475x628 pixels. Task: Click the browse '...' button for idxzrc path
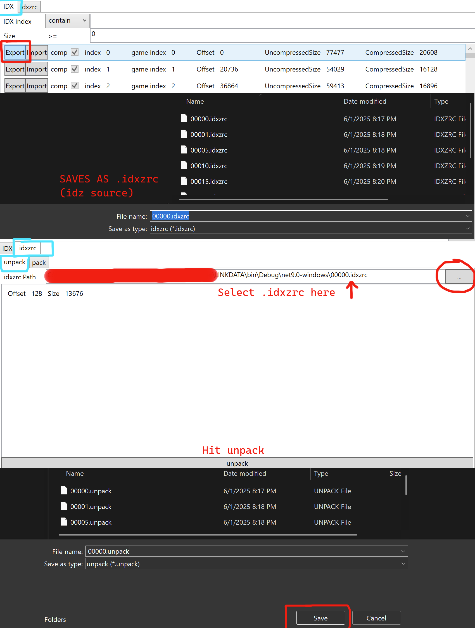pos(459,277)
